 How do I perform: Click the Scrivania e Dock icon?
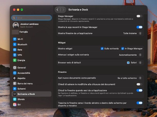(15, 94)
